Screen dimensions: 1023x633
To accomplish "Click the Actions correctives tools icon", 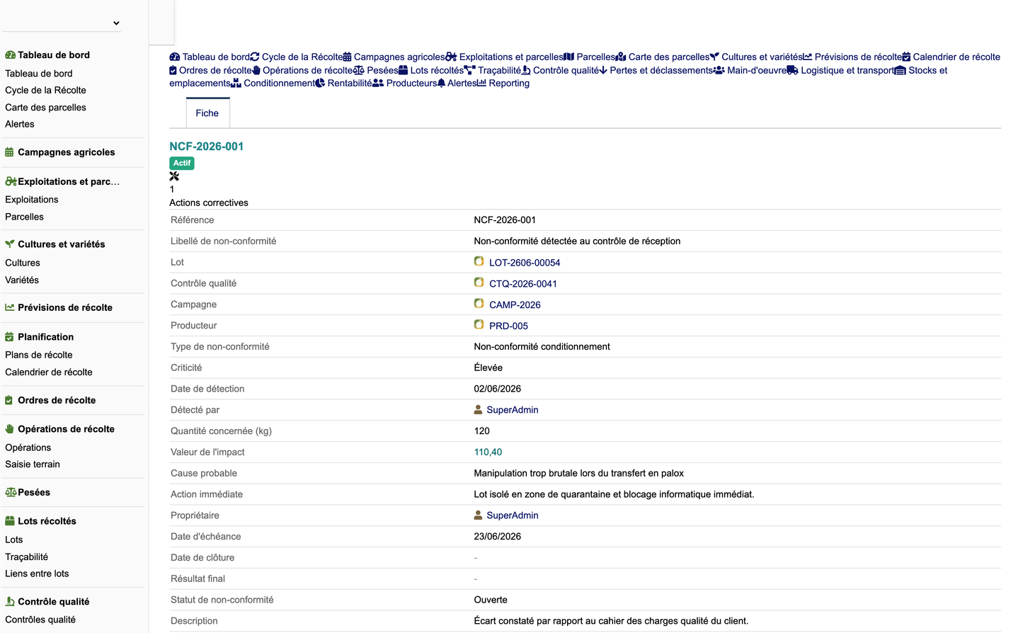I will [x=174, y=176].
